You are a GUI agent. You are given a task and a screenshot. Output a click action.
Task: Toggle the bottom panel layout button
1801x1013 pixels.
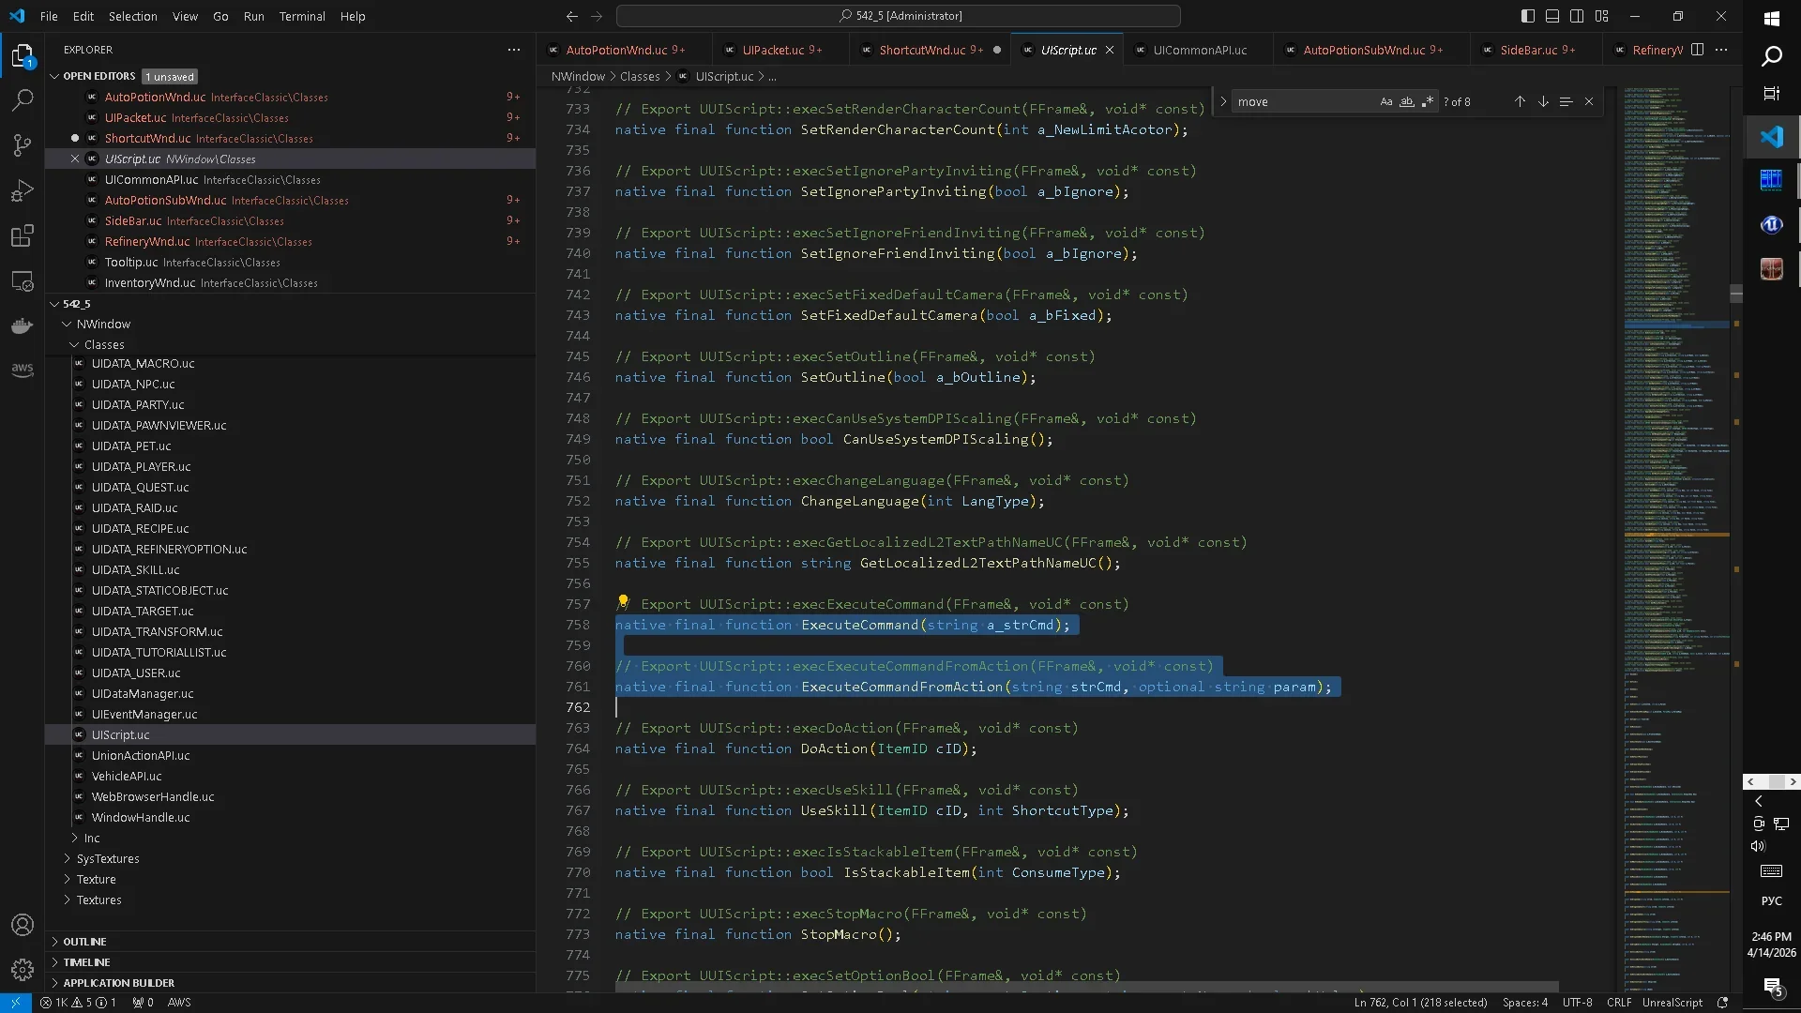[x=1552, y=16]
